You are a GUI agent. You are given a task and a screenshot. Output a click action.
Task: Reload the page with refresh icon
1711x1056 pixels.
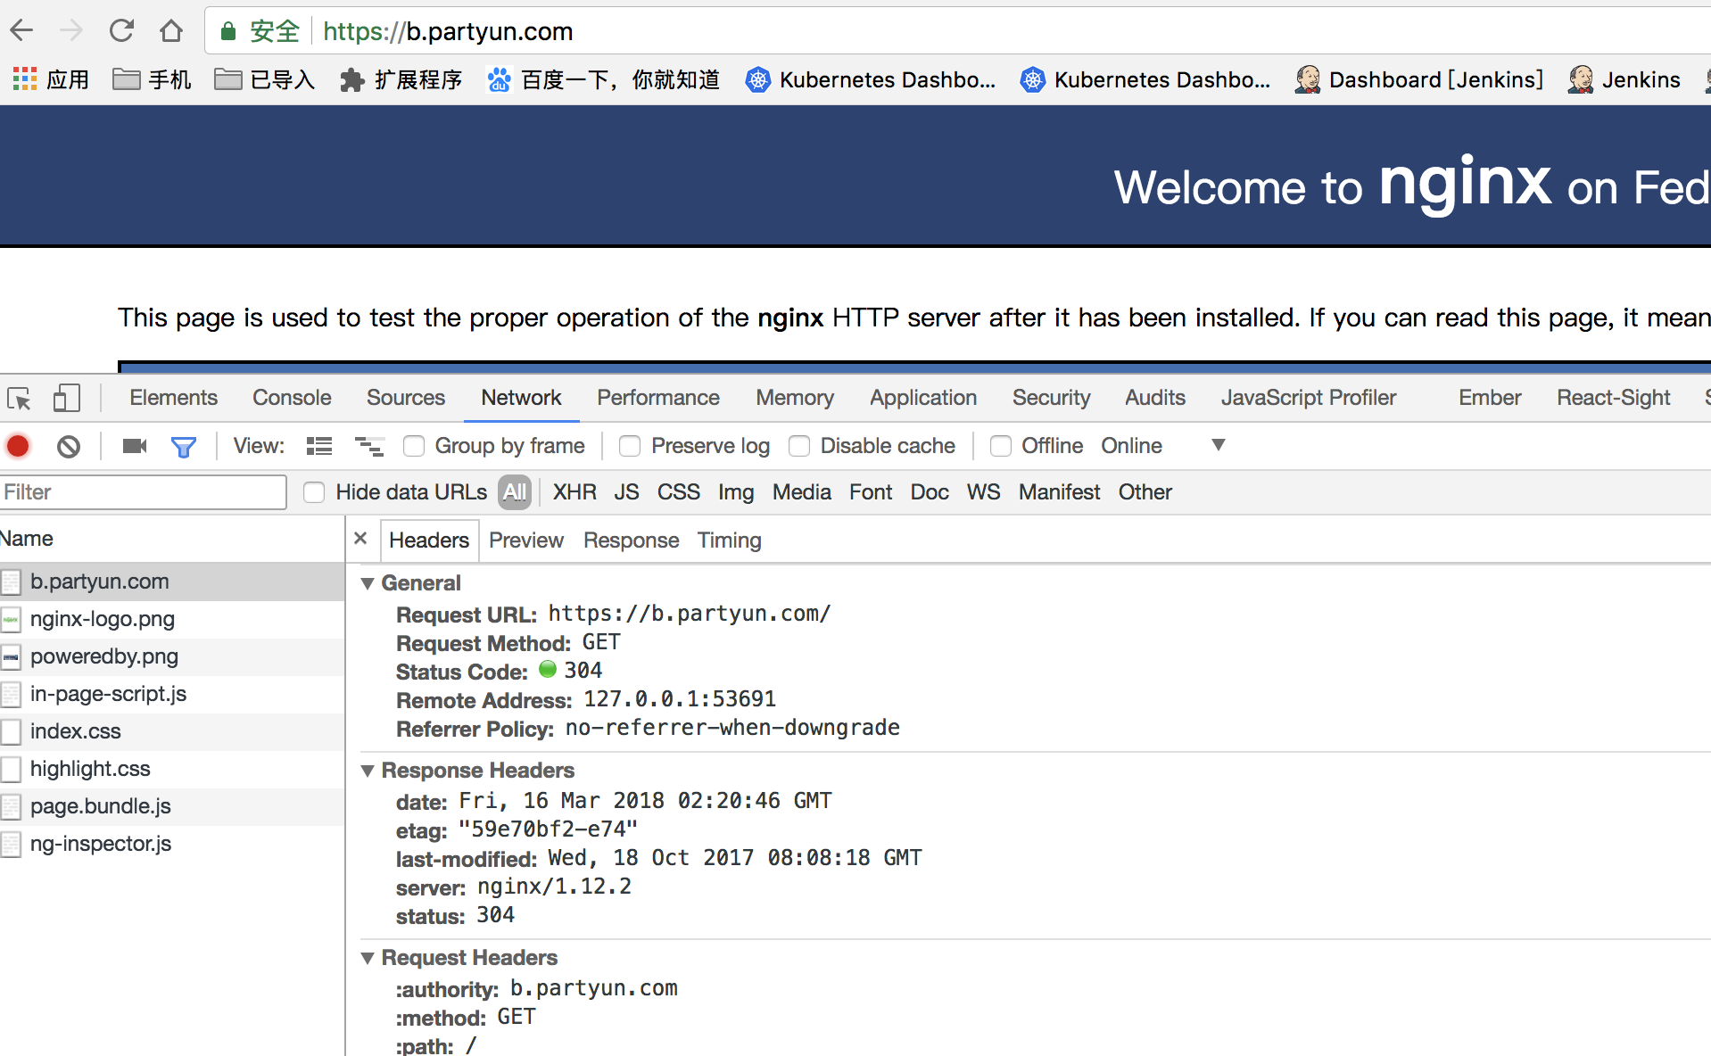[121, 31]
